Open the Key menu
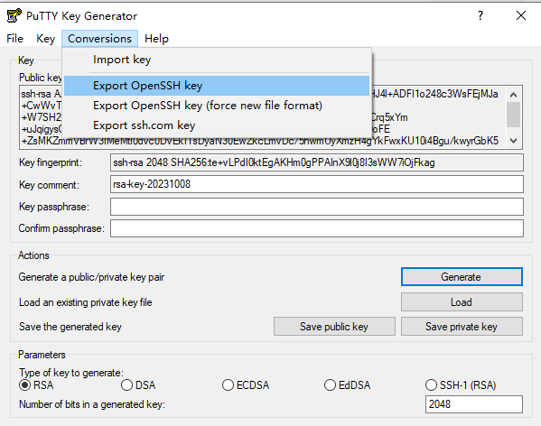This screenshot has width=541, height=426. pos(45,39)
